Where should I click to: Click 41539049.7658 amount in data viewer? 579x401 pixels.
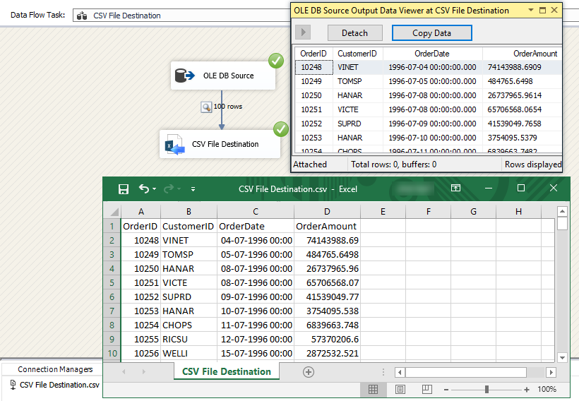514,124
